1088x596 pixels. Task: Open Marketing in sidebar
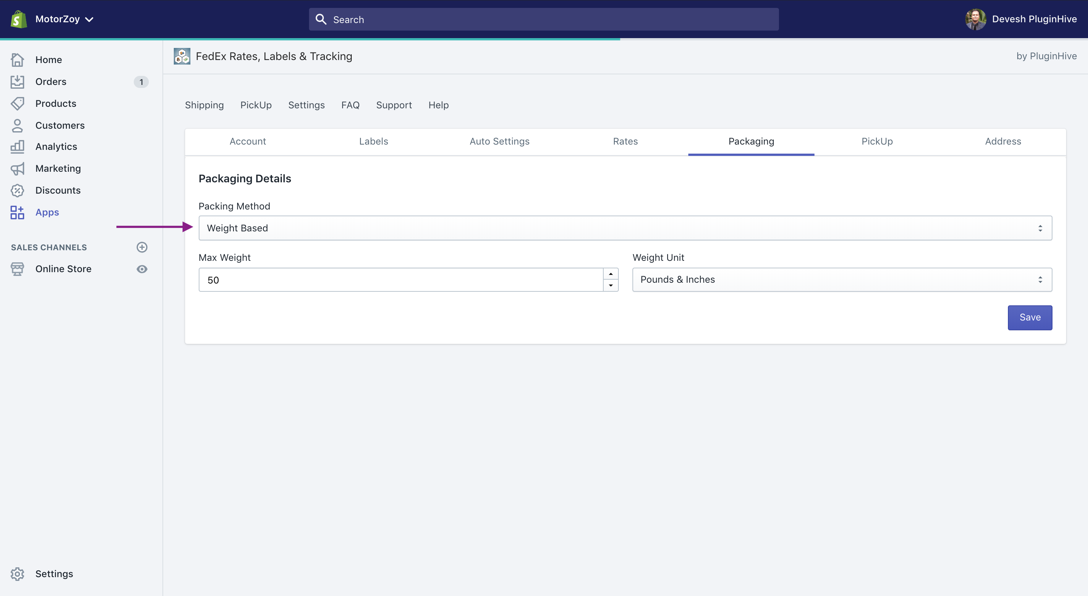[x=58, y=168]
